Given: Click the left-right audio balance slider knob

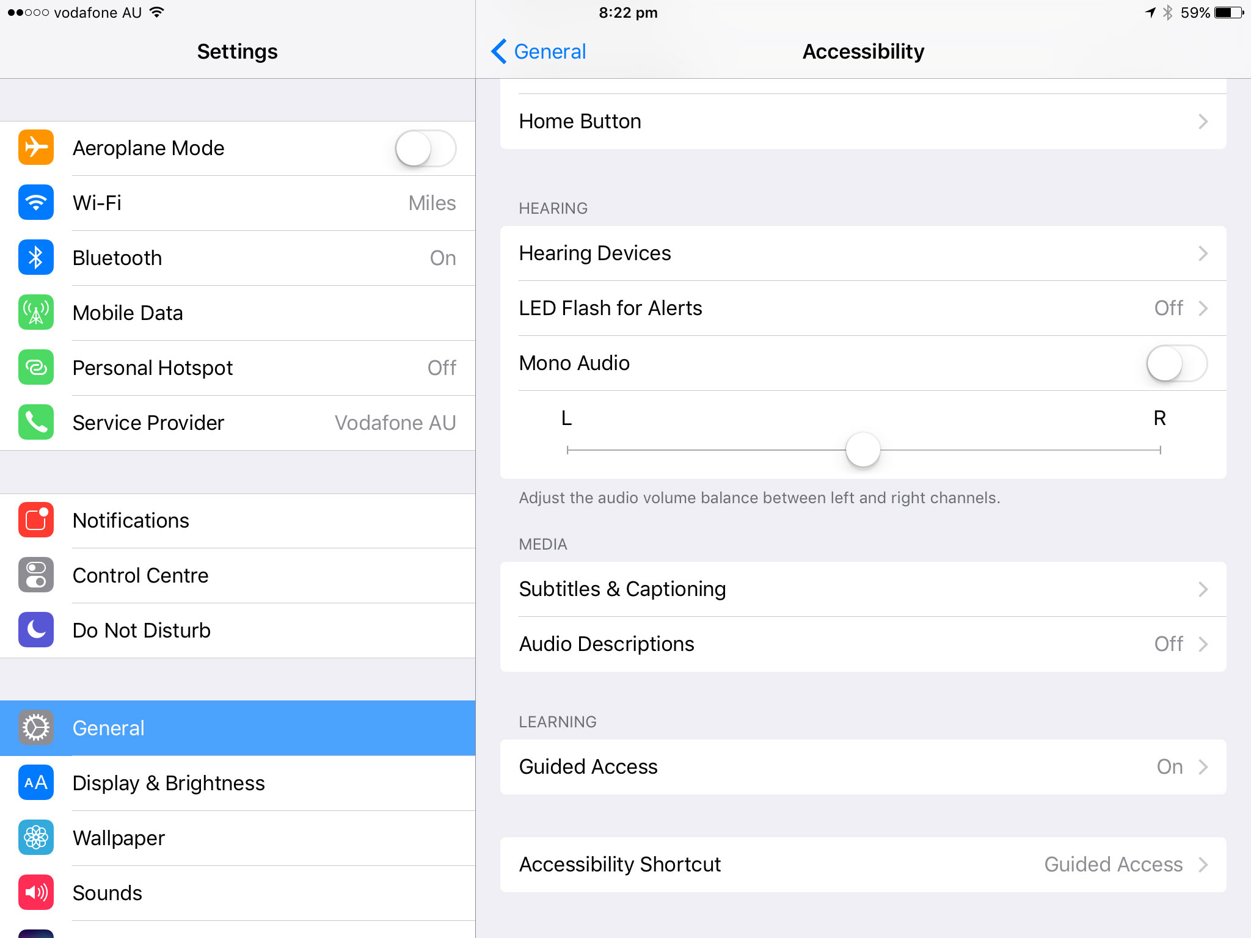Looking at the screenshot, I should coord(863,450).
